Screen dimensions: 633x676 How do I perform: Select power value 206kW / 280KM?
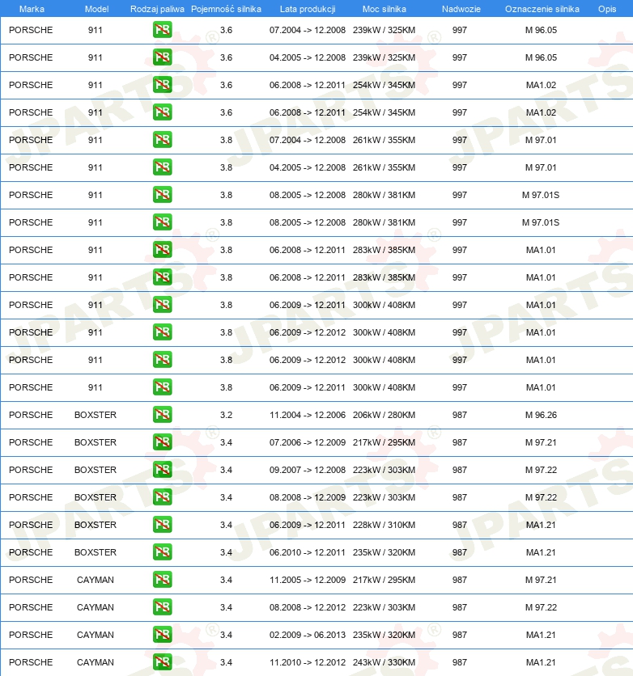[x=384, y=415]
